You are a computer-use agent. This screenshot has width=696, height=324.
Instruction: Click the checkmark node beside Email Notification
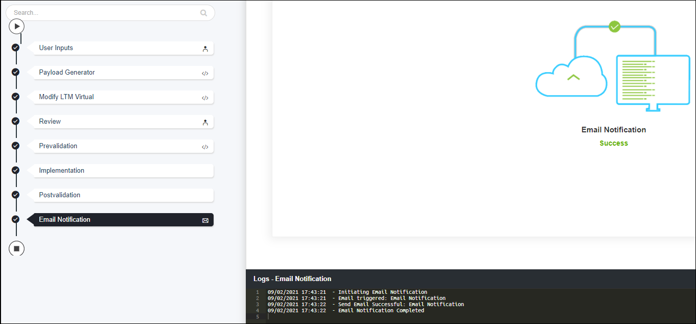(16, 219)
